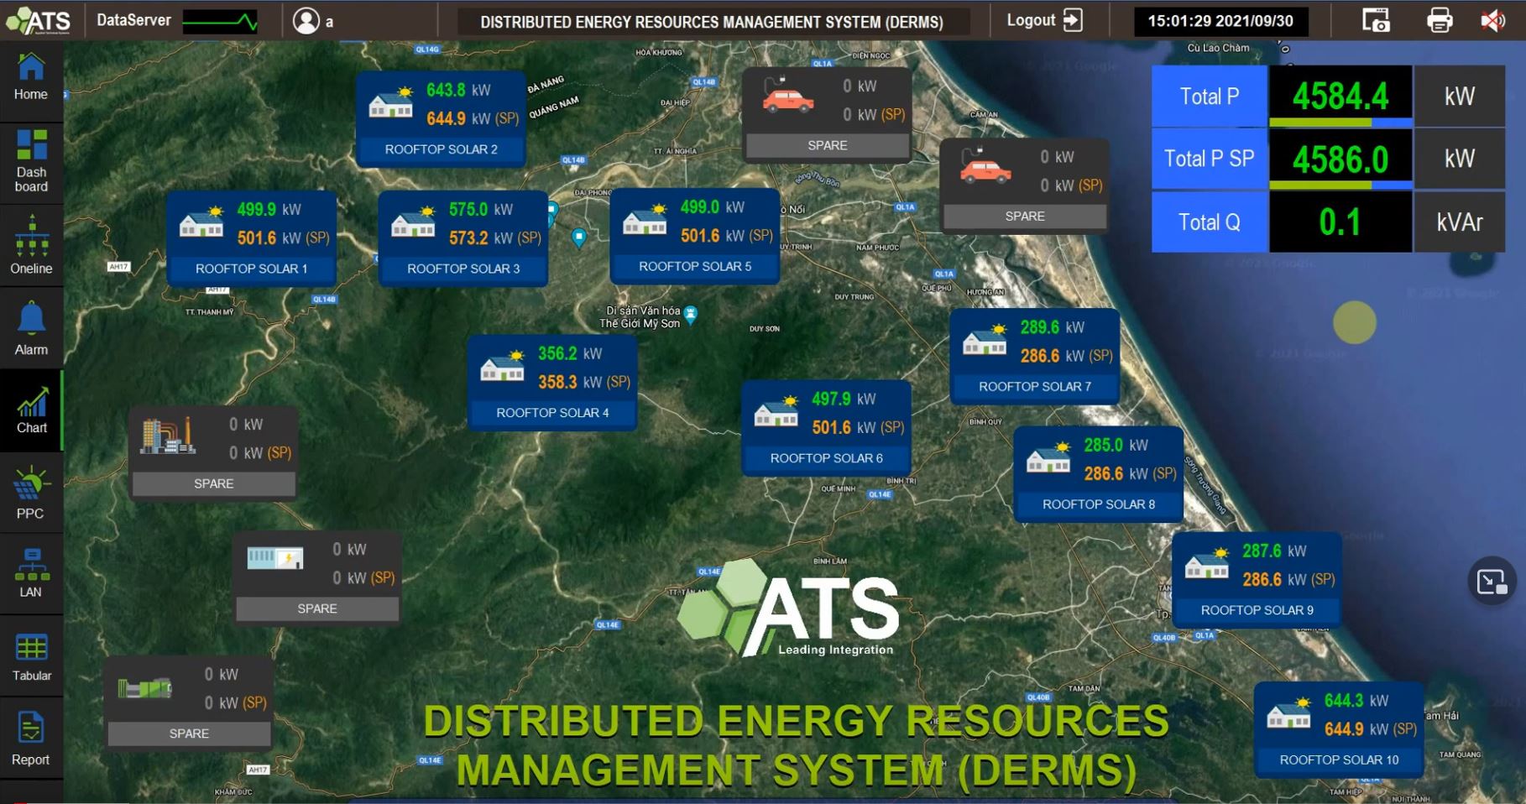Open the PPC solar panel page
Screen dimensions: 1526x804
(31, 493)
